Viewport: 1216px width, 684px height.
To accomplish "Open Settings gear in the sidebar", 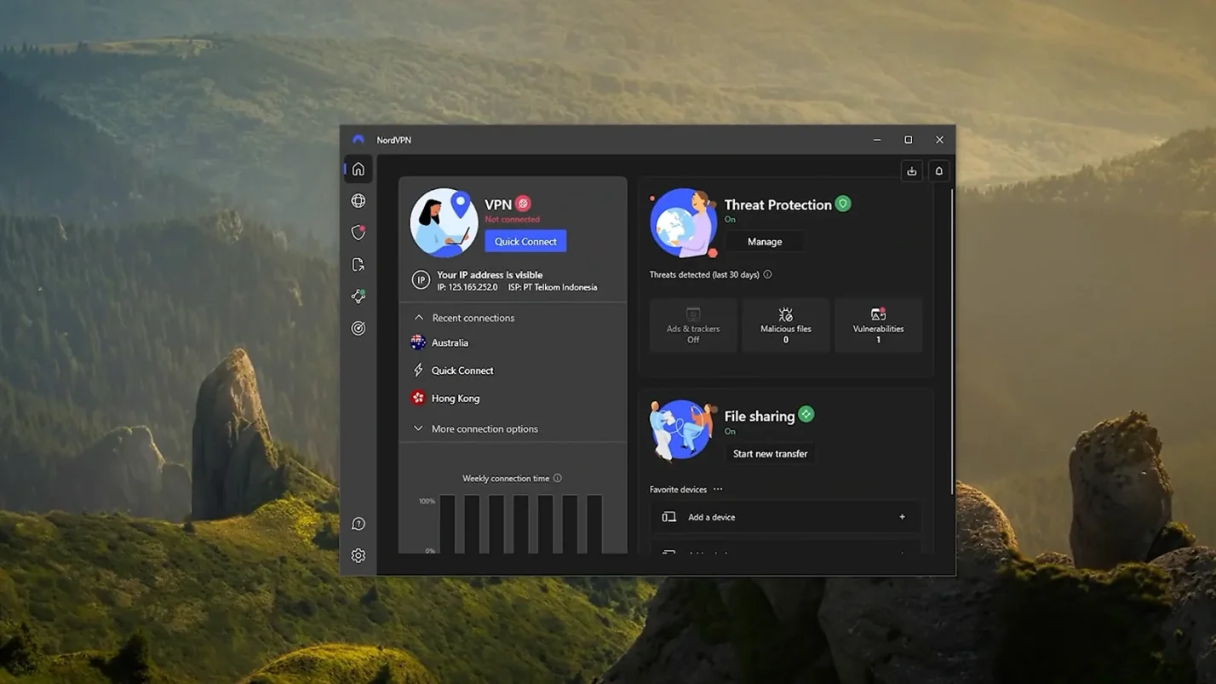I will (358, 555).
